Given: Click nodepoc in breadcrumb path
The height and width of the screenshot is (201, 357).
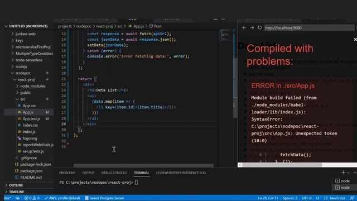Looking at the screenshot, I should [x=84, y=26].
